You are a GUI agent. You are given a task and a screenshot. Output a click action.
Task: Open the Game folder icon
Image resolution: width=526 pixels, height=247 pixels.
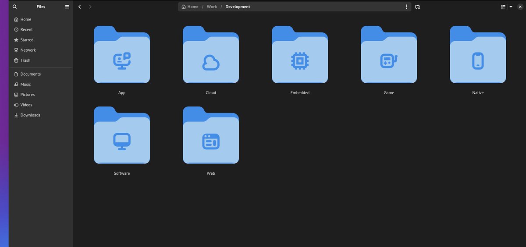point(389,55)
